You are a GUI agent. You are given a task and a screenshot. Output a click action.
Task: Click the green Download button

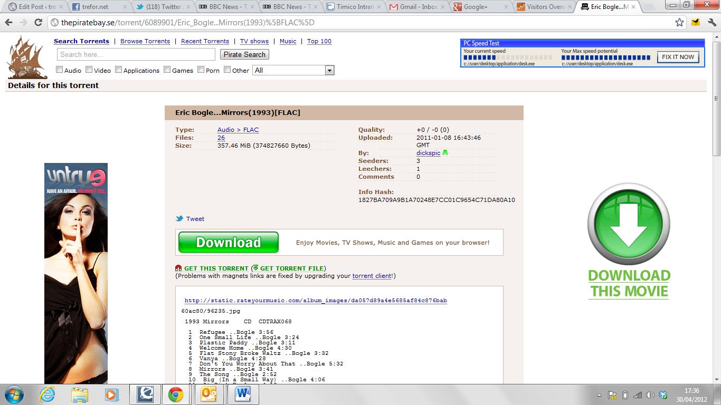pos(229,243)
